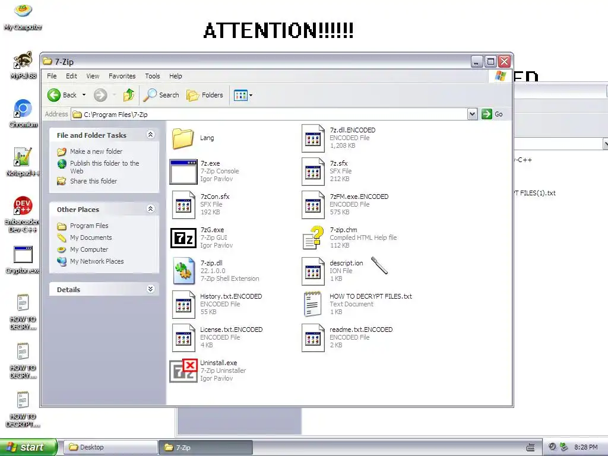Screen dimensions: 608x456
Task: Click Publish this folder to the Web
Action: pyautogui.click(x=104, y=167)
